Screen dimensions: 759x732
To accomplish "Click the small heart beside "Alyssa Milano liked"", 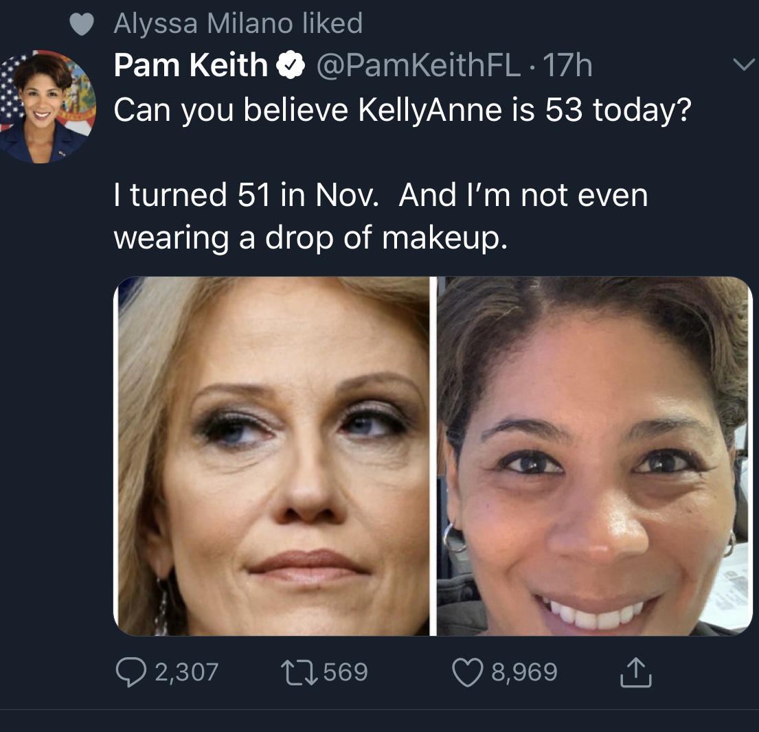I will [x=82, y=25].
